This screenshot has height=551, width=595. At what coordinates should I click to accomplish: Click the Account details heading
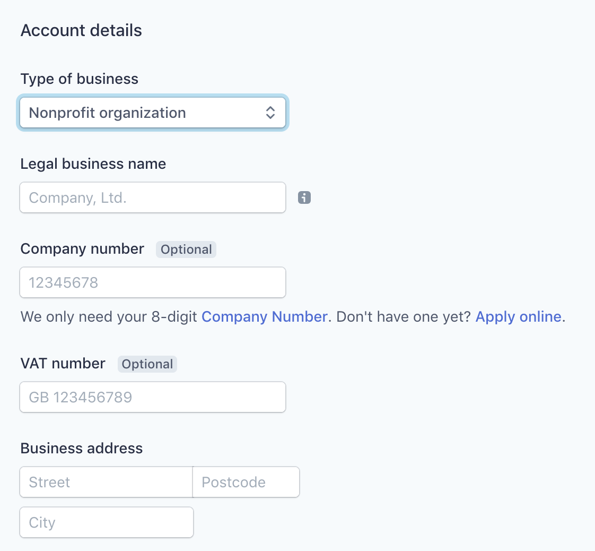click(x=81, y=30)
